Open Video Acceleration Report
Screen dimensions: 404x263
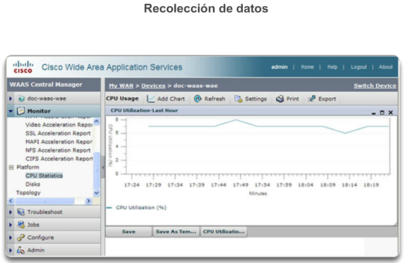point(59,125)
